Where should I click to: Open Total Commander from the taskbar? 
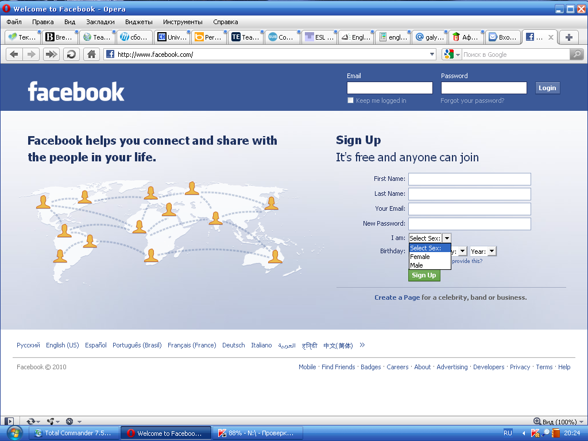(73, 433)
